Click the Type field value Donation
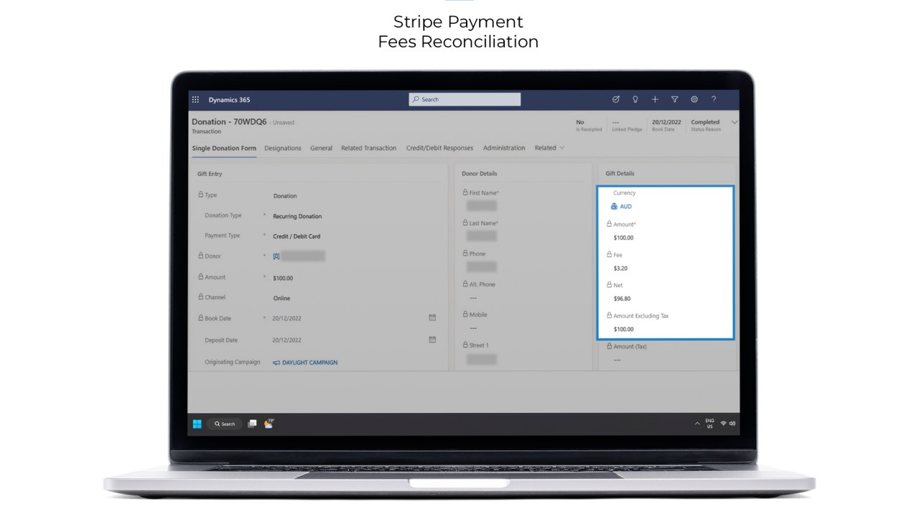This screenshot has height=517, width=919. click(285, 196)
